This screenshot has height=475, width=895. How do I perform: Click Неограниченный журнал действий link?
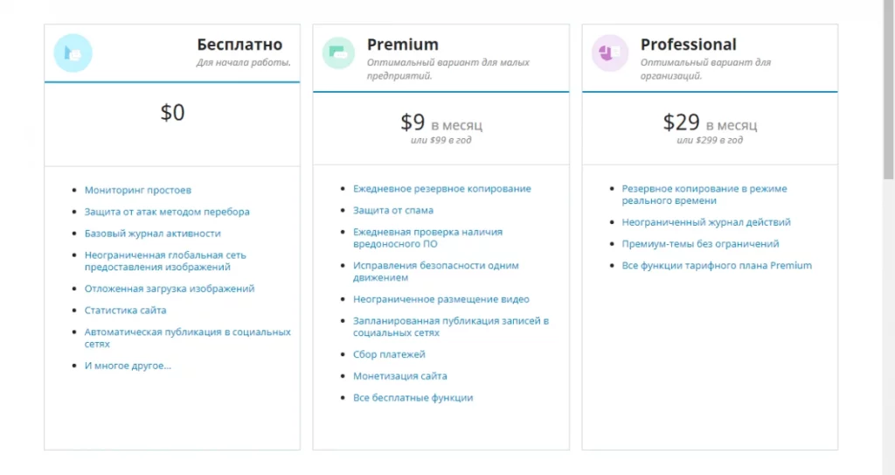click(706, 222)
